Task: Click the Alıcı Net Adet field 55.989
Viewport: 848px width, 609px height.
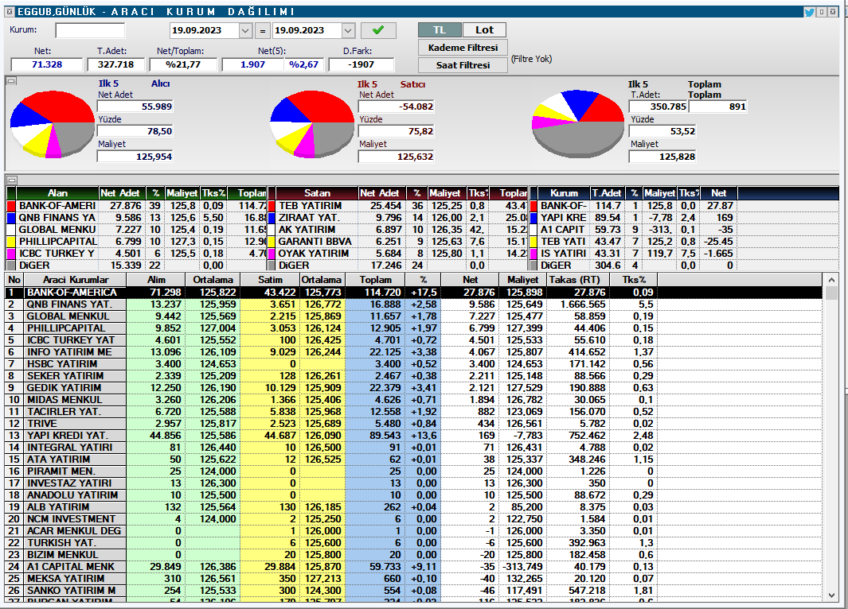Action: [135, 107]
